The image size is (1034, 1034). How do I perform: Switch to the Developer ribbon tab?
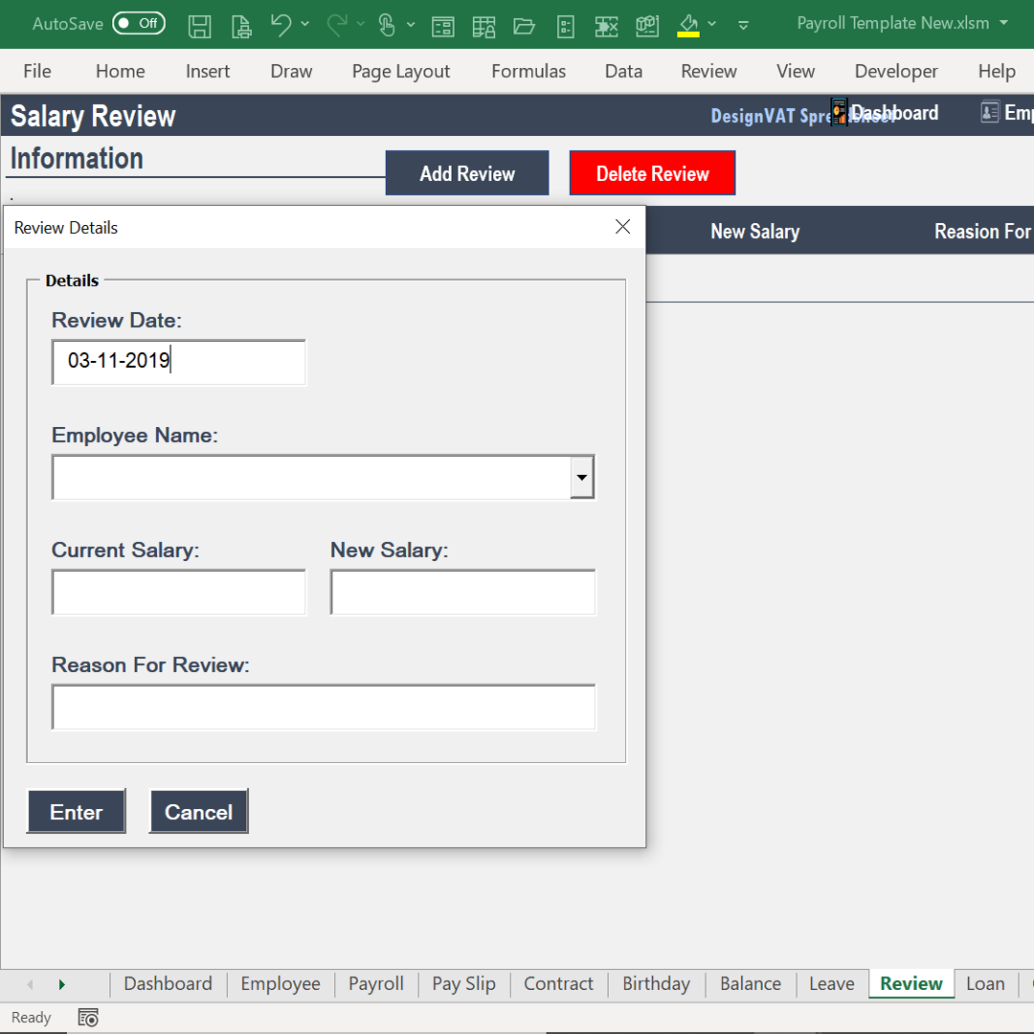(896, 71)
